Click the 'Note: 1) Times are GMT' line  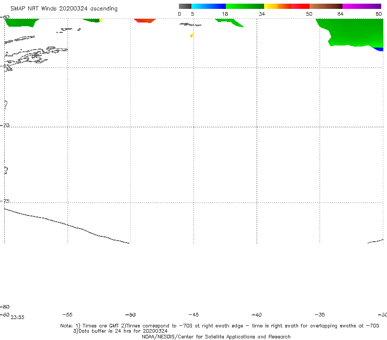(x=220, y=326)
